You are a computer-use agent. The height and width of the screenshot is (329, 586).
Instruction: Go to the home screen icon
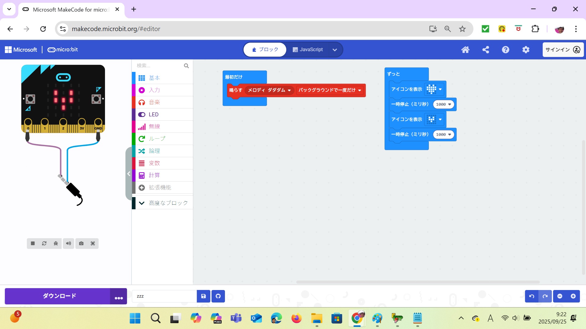coord(465,50)
